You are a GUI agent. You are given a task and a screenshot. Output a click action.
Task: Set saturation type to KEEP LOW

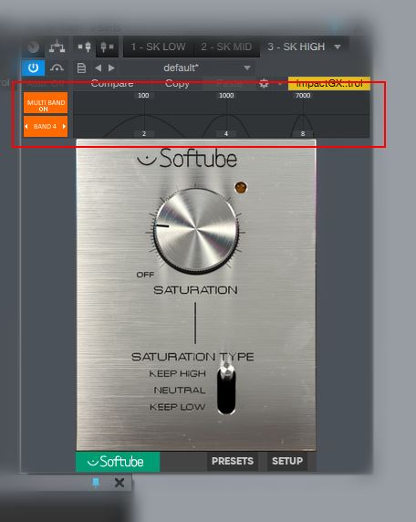click(x=177, y=407)
